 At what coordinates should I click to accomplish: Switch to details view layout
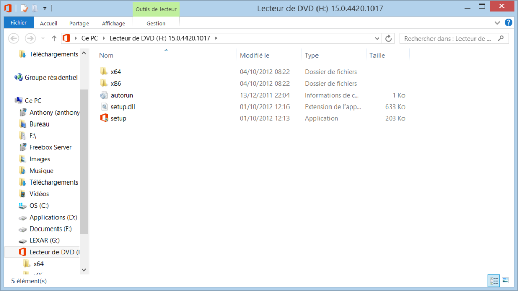pos(494,280)
